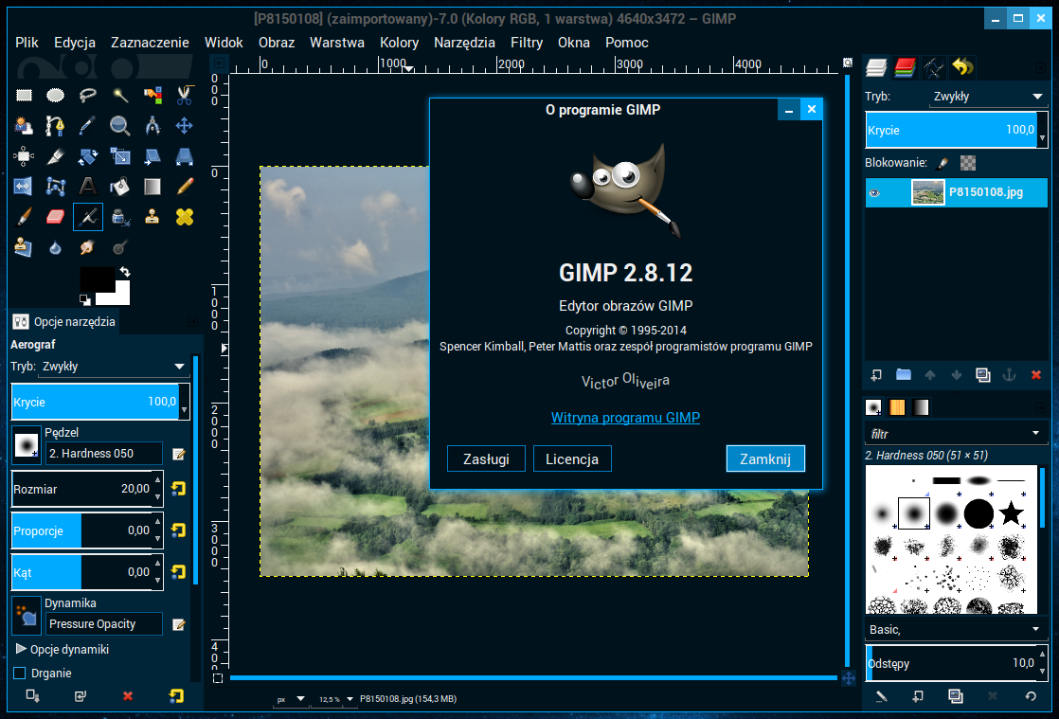Open the Witryna programu GIMP link
Image resolution: width=1059 pixels, height=719 pixels.
point(625,418)
